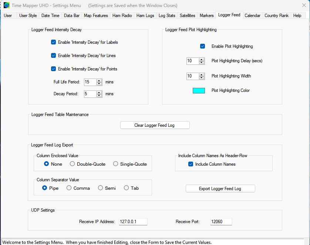The width and height of the screenshot is (310, 245).
Task: Click the Clear Logger Feed Log button
Action: tap(155, 125)
